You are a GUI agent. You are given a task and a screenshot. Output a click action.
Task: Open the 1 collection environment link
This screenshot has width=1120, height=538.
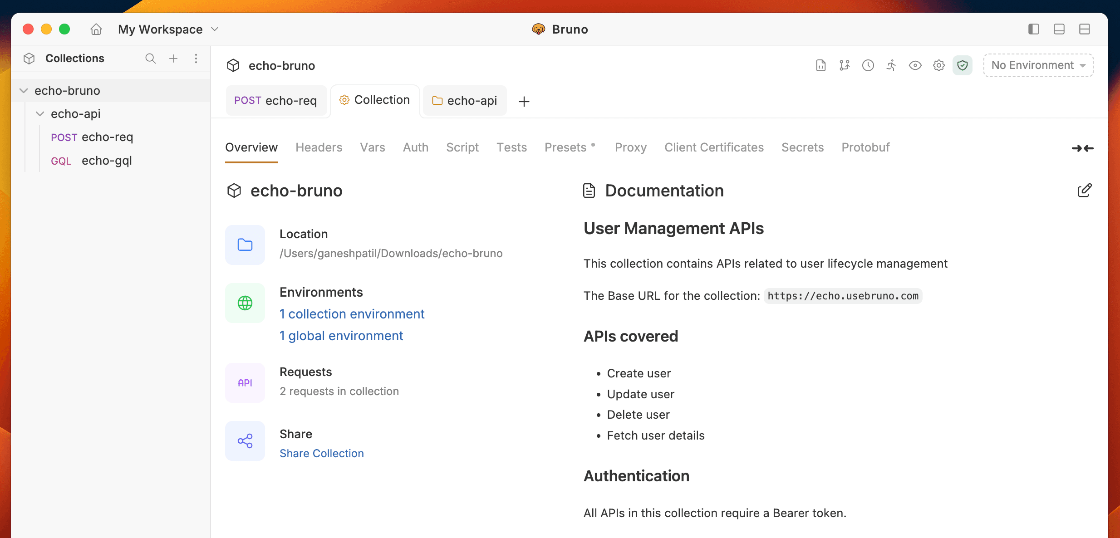click(x=352, y=314)
